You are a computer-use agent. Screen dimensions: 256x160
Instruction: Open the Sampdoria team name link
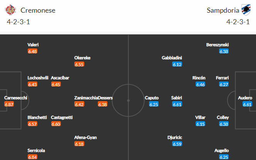point(223,10)
